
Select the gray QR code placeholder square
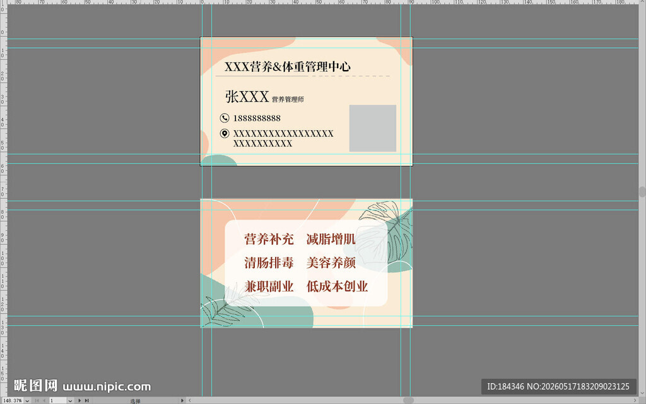click(373, 128)
